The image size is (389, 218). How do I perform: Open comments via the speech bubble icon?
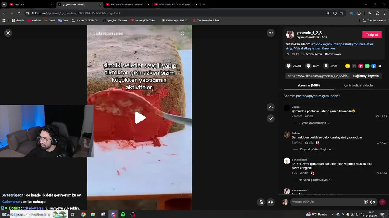pyautogui.click(x=308, y=66)
